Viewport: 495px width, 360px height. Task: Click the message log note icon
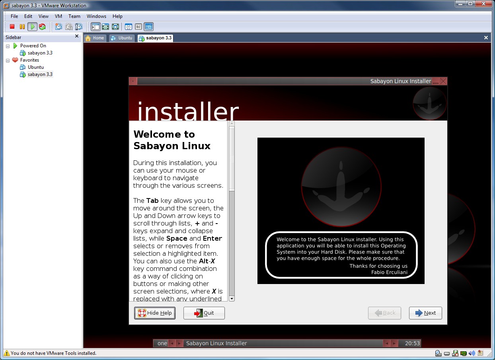(481, 353)
